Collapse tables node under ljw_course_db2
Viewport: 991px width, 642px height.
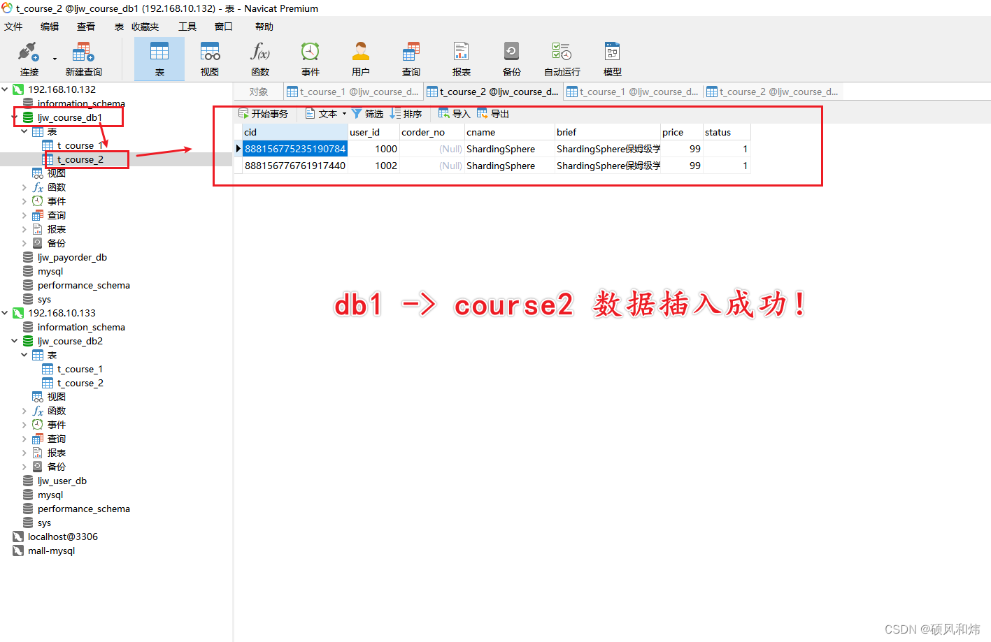coord(24,355)
